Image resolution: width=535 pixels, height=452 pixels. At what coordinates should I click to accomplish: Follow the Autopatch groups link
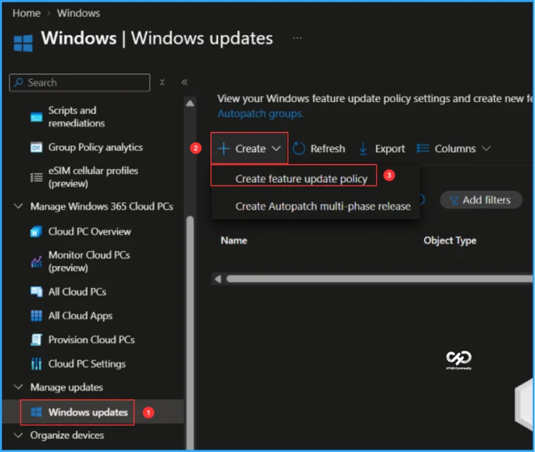coord(260,114)
